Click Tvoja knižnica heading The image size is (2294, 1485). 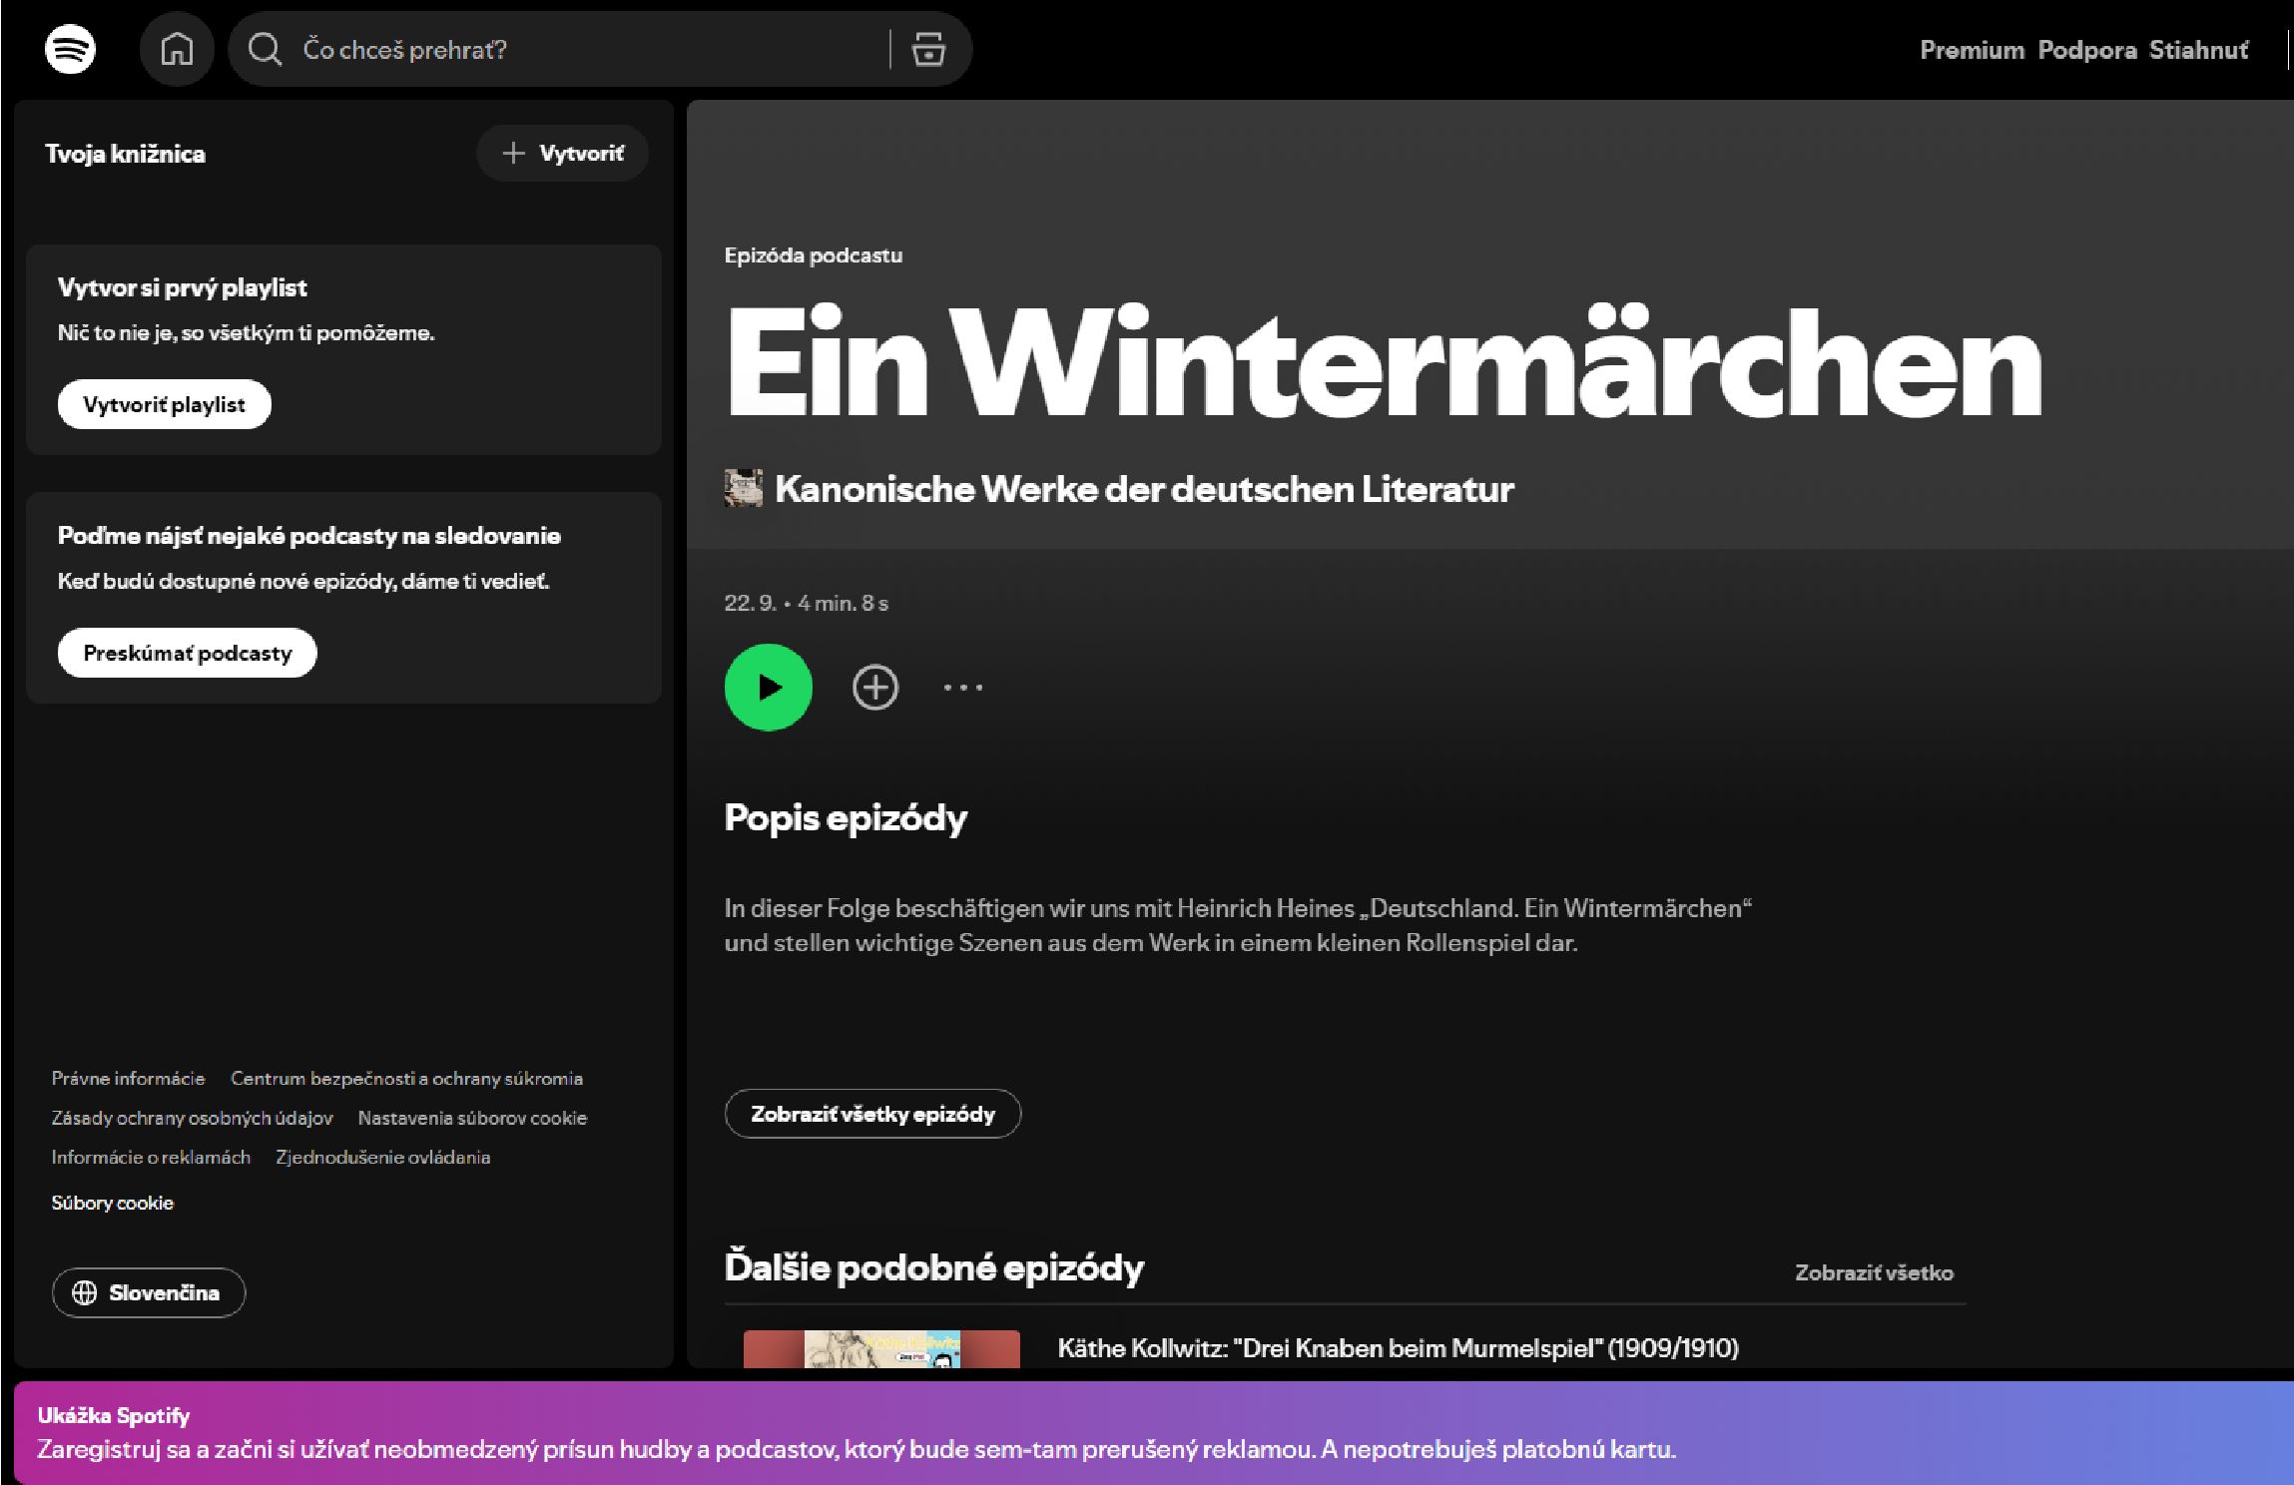click(x=125, y=154)
